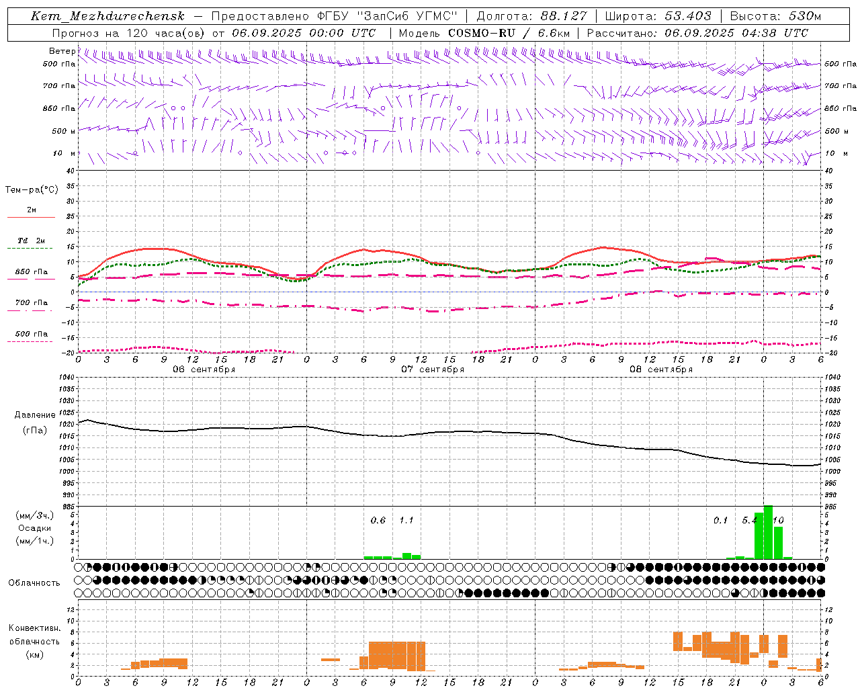Click the (мм/3ч.) units label

35,515
